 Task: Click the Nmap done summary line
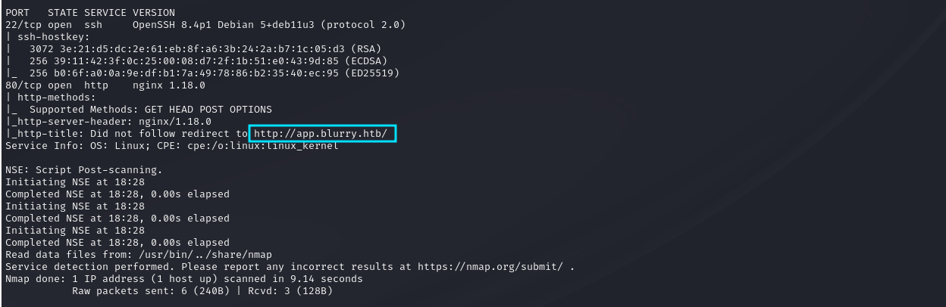tap(183, 279)
